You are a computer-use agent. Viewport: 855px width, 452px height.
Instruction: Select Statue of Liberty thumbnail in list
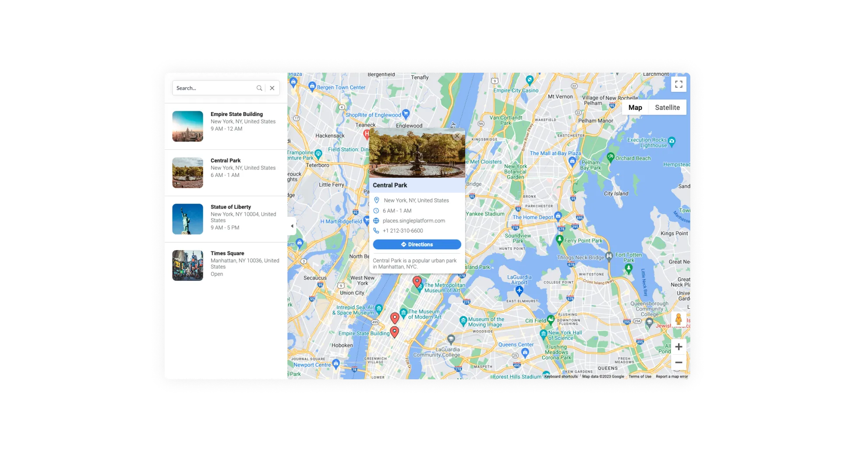187,219
